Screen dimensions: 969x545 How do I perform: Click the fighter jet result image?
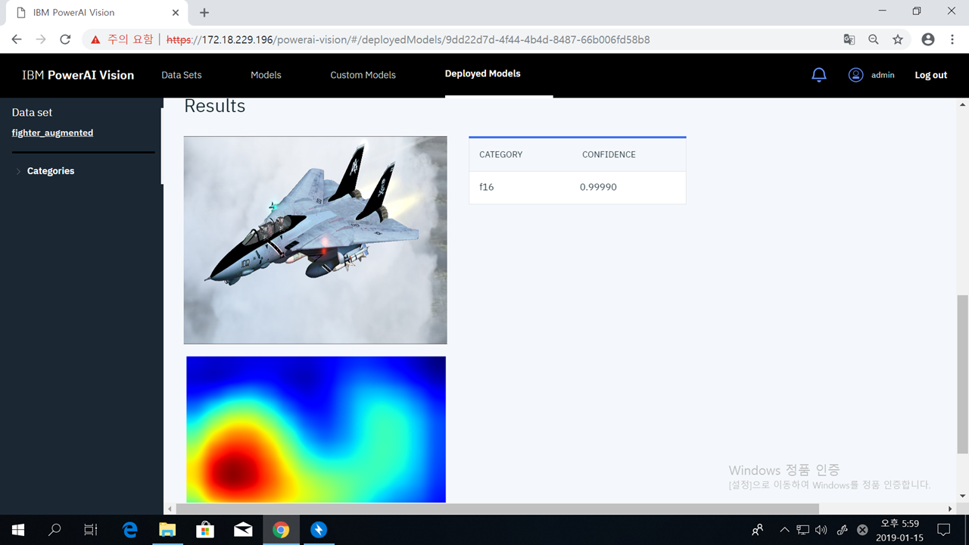[x=315, y=239]
